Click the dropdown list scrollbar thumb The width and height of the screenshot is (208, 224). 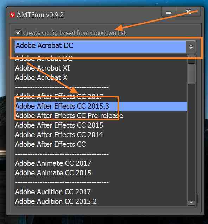(x=191, y=74)
